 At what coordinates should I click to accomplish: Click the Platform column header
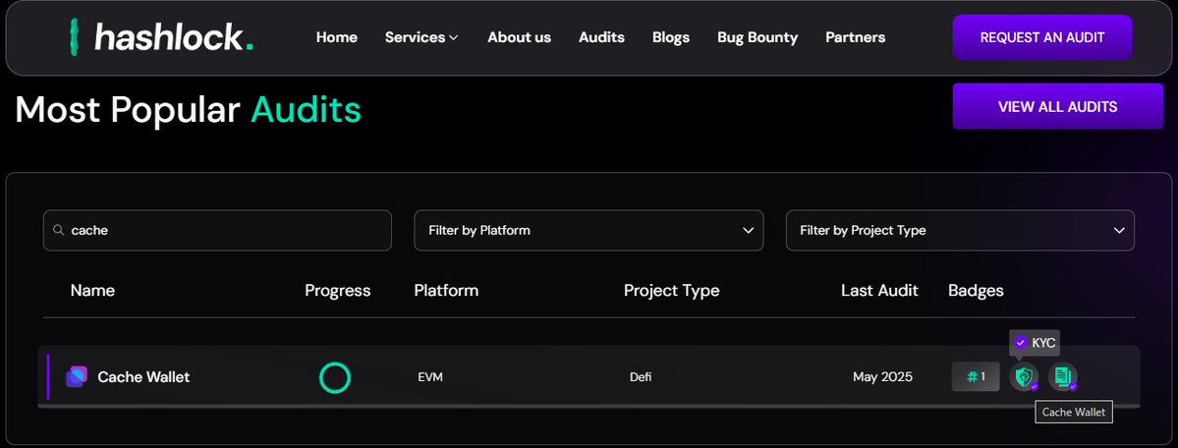coord(446,290)
